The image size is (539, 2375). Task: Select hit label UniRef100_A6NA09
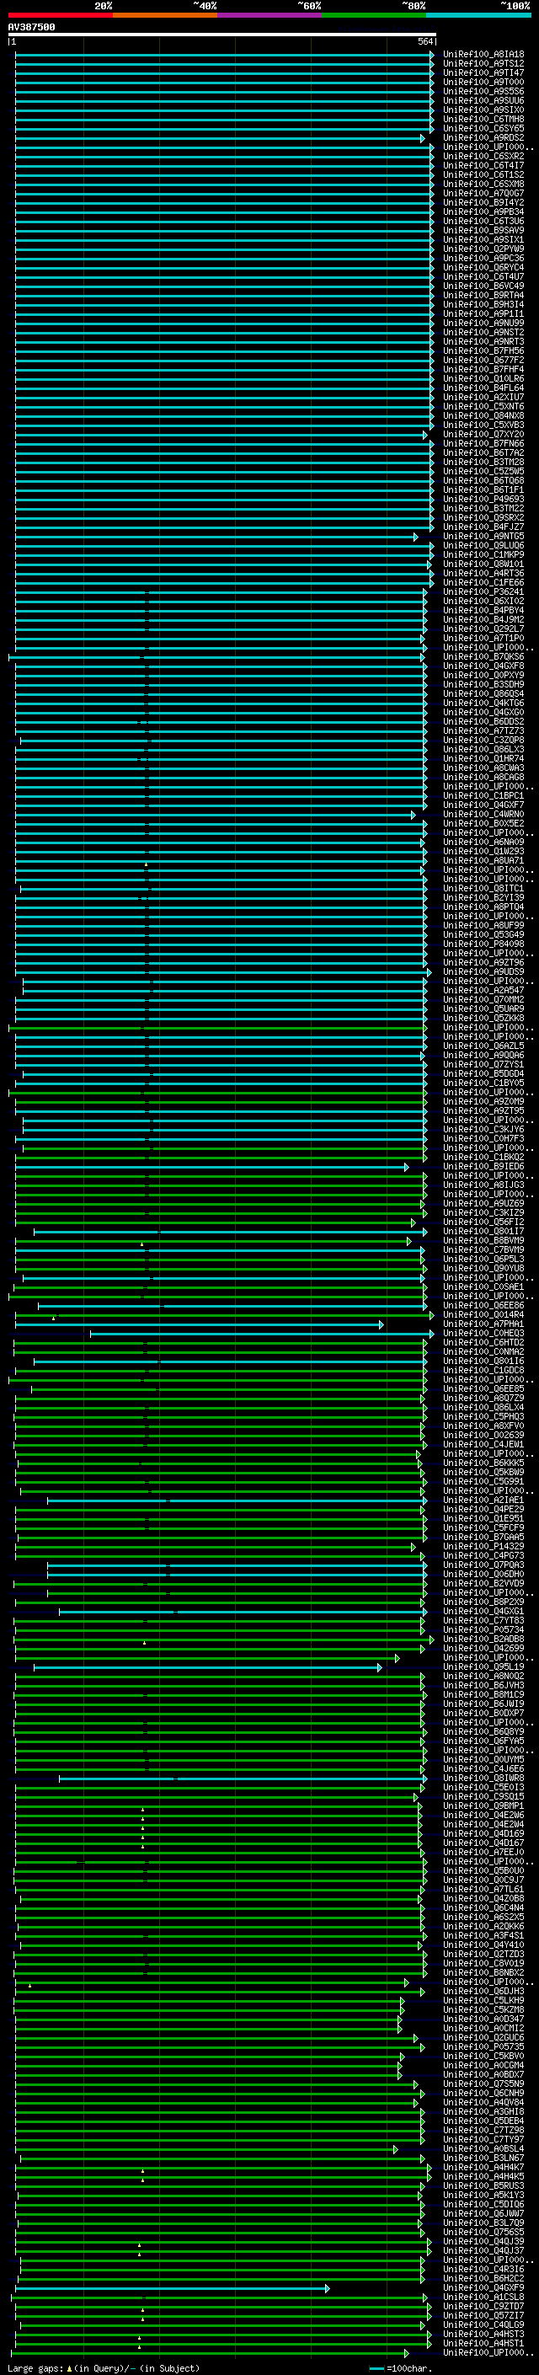tap(483, 842)
